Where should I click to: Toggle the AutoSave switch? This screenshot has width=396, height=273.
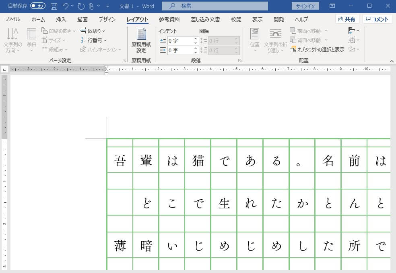pos(38,6)
